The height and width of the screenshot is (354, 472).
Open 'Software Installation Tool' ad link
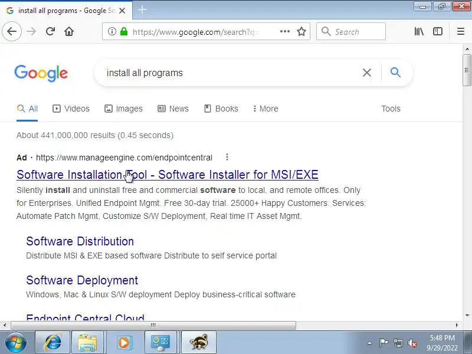168,175
